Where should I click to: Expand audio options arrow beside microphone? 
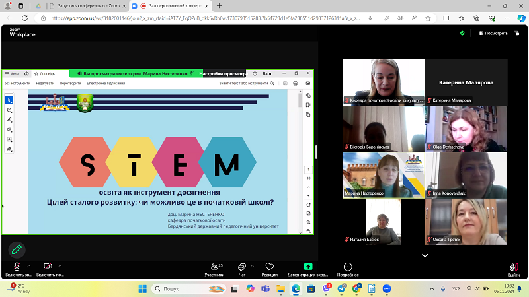(29, 266)
